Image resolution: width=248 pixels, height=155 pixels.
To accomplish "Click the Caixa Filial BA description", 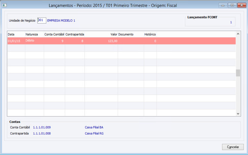I will [x=94, y=127].
